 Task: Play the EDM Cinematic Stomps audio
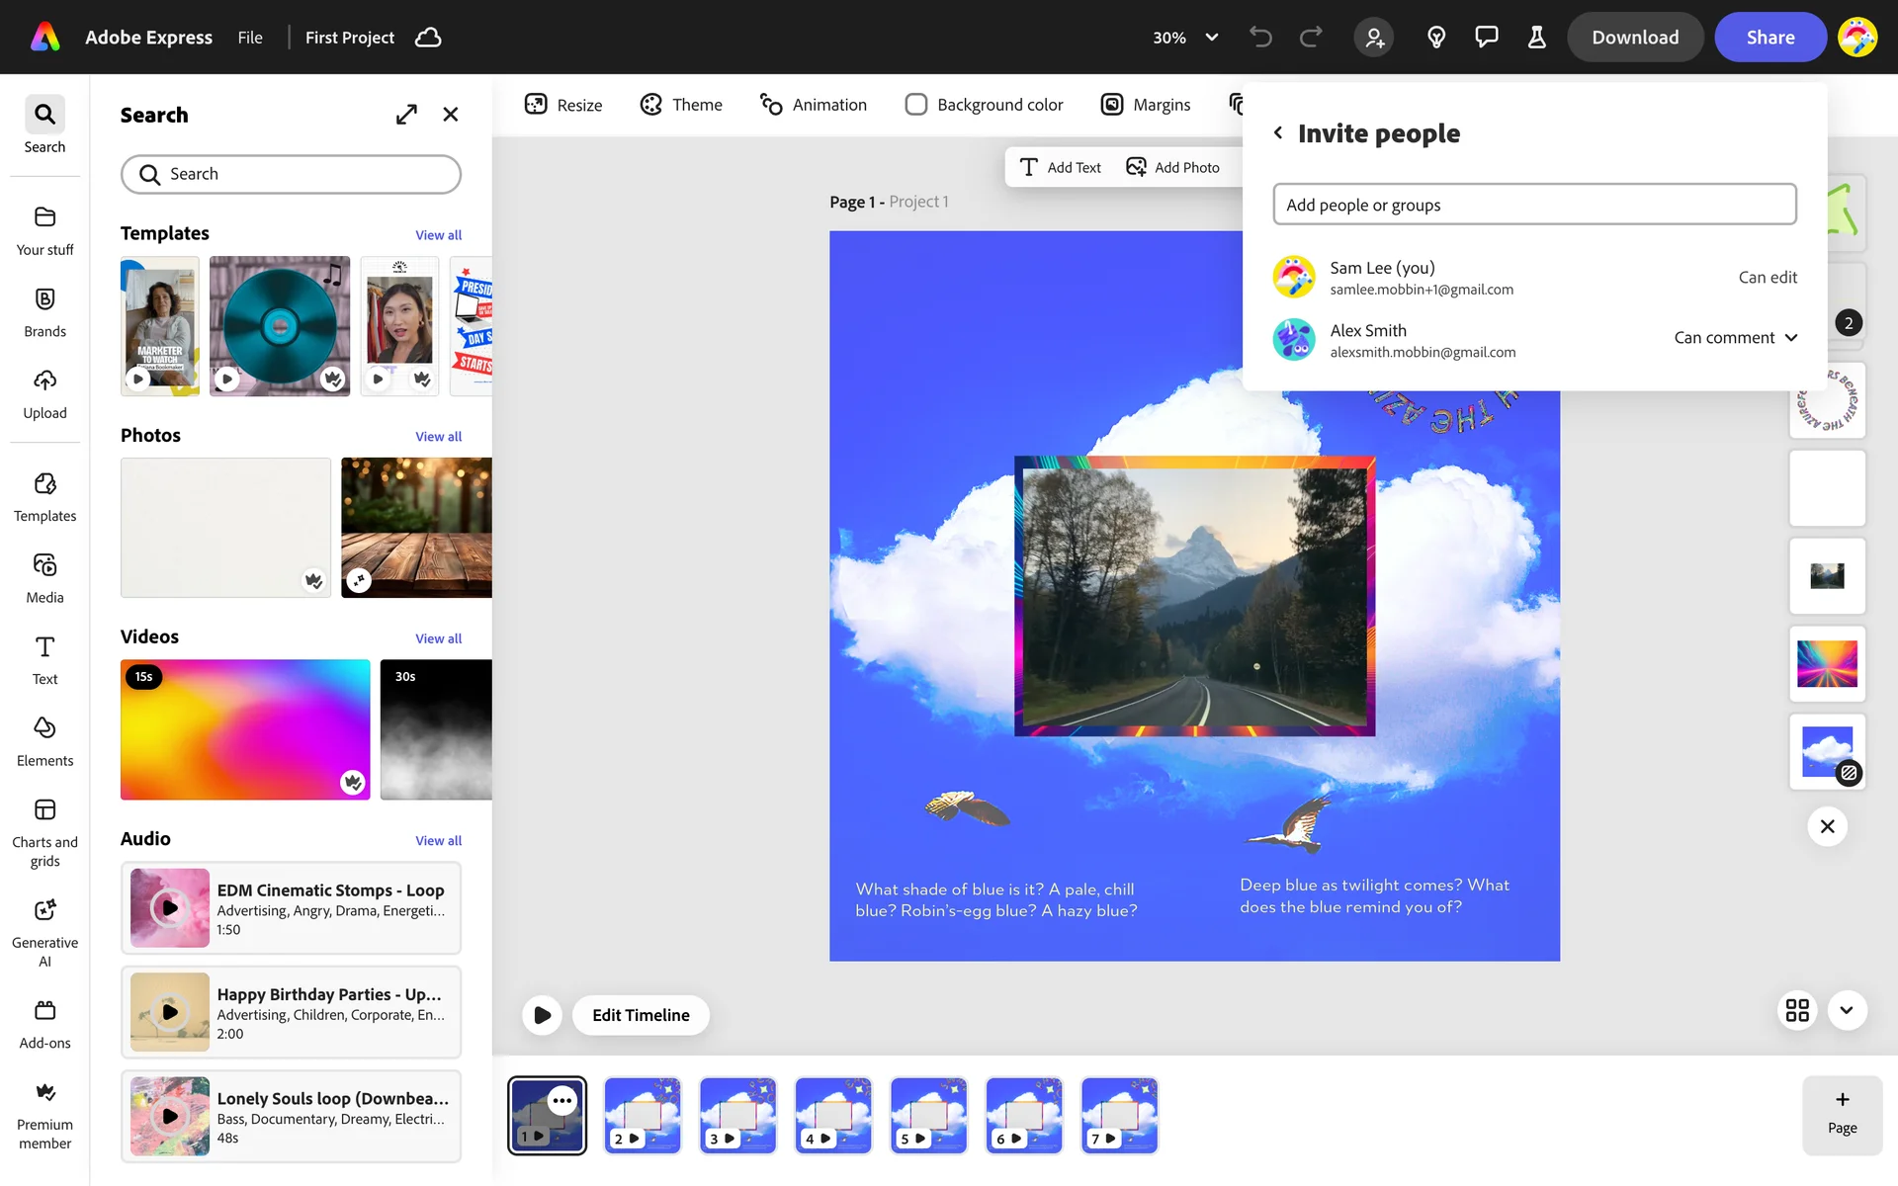170,907
